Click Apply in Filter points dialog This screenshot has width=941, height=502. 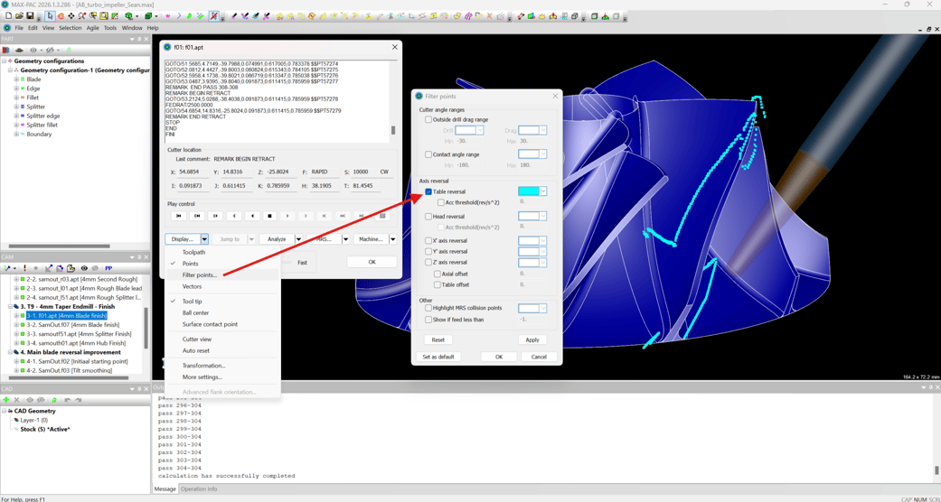coord(532,339)
